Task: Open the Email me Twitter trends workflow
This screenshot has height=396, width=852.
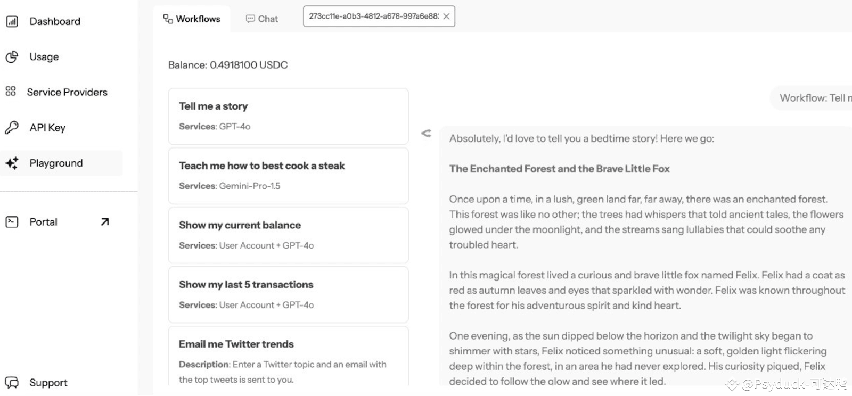Action: [x=289, y=356]
